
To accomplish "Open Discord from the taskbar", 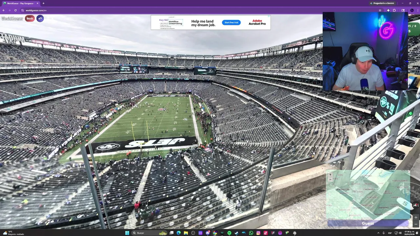I will click(x=208, y=233).
